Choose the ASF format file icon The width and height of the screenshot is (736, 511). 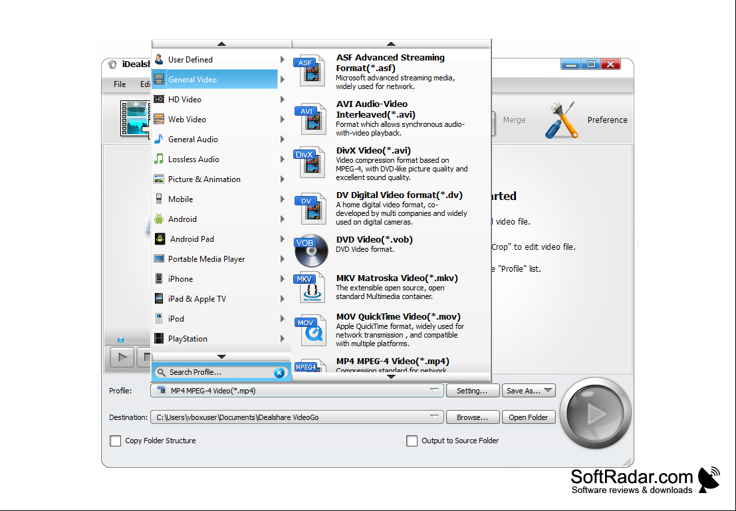(309, 71)
